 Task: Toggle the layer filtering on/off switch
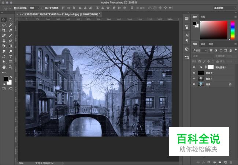pos(235,50)
